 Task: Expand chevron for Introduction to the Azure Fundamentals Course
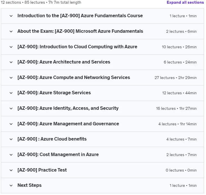11,16
